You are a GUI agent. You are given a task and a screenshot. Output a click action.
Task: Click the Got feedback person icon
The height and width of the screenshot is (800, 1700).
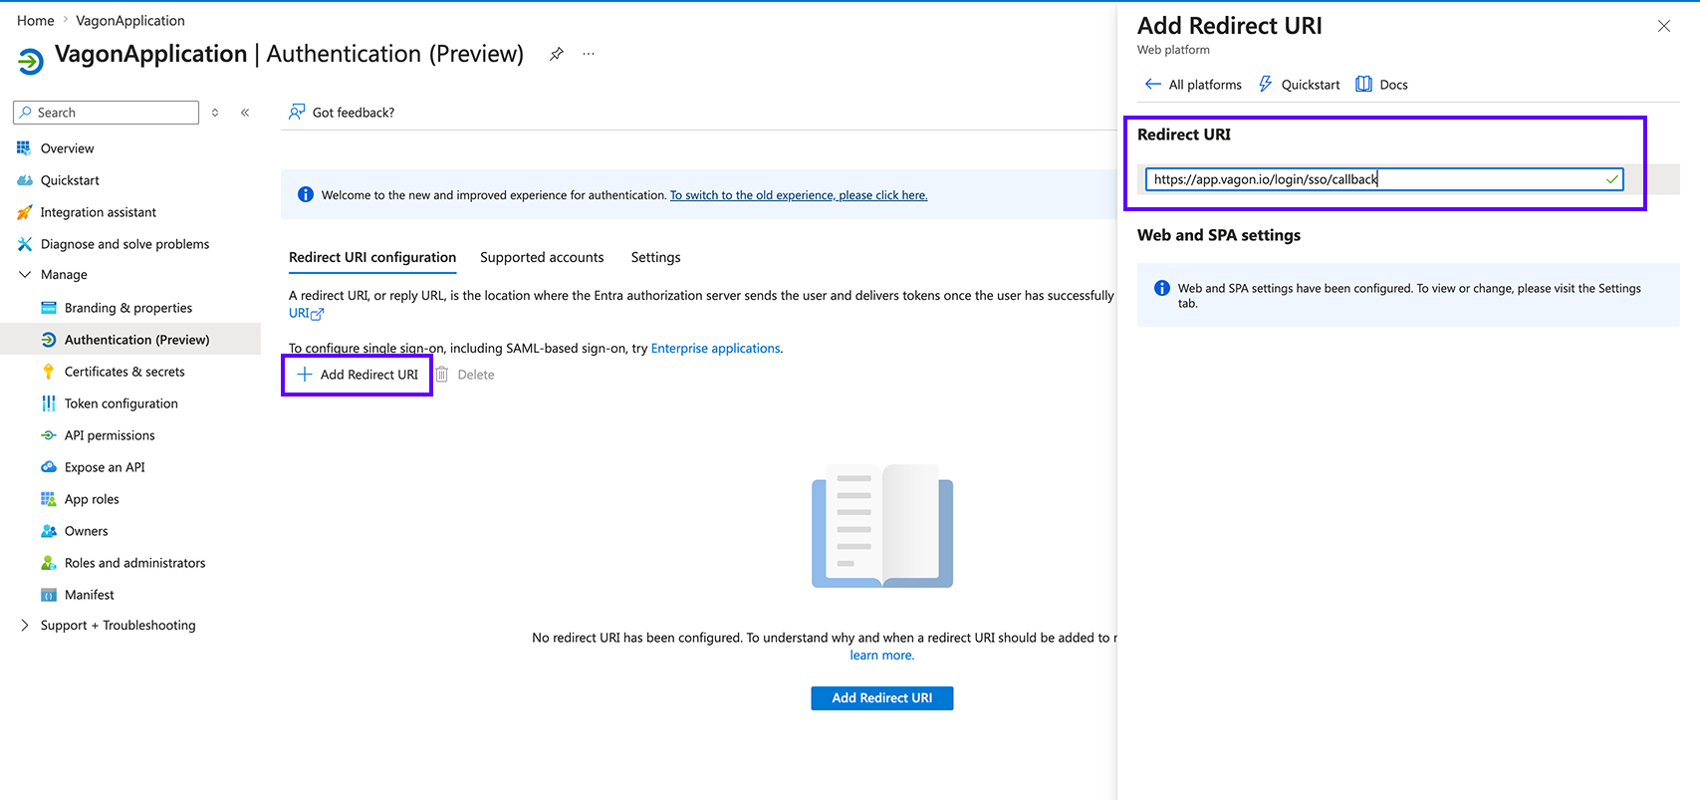point(297,112)
